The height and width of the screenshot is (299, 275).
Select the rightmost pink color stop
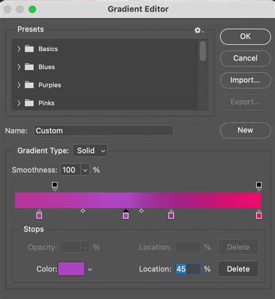[x=259, y=214]
